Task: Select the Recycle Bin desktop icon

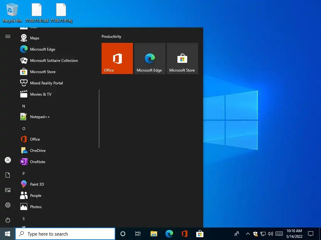Action: pos(12,12)
